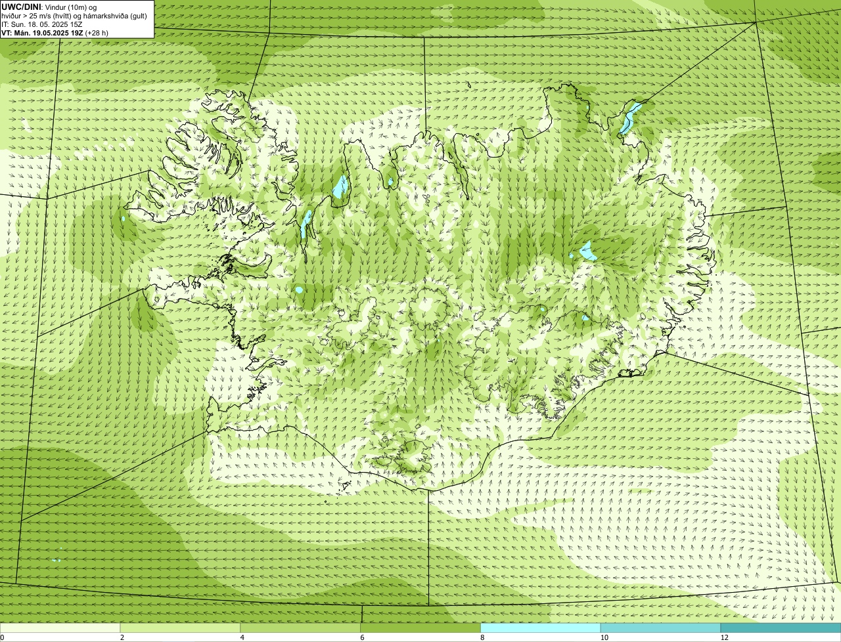The height and width of the screenshot is (642, 841).
Task: Click the 4–6 m/s green legend swatch
Action: (300, 628)
